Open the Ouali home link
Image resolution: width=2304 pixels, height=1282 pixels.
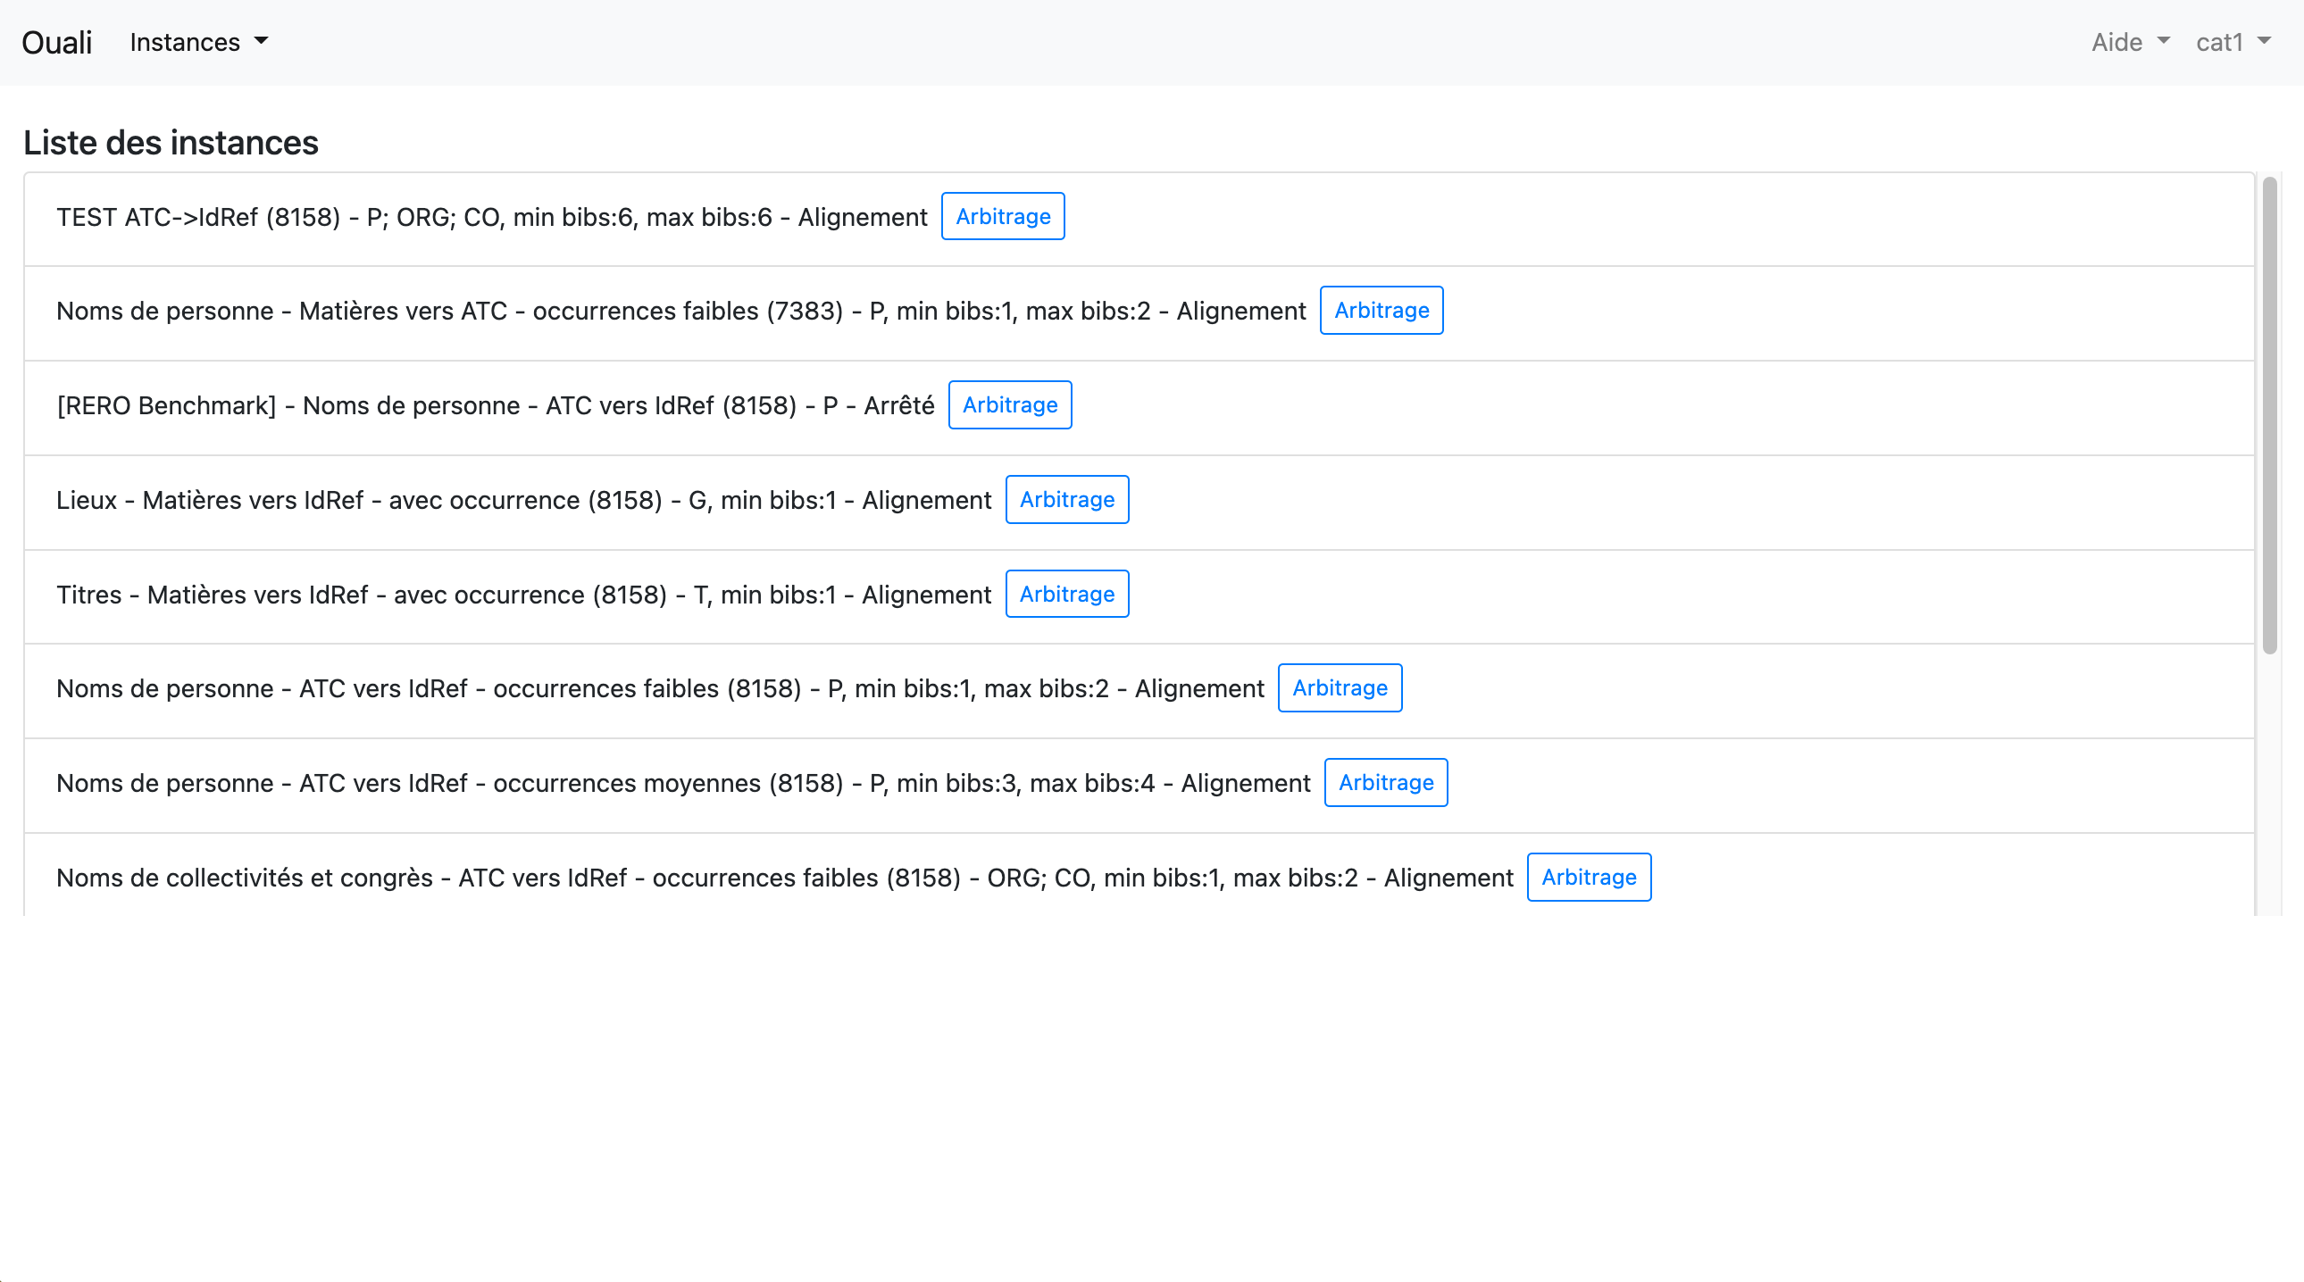(56, 42)
